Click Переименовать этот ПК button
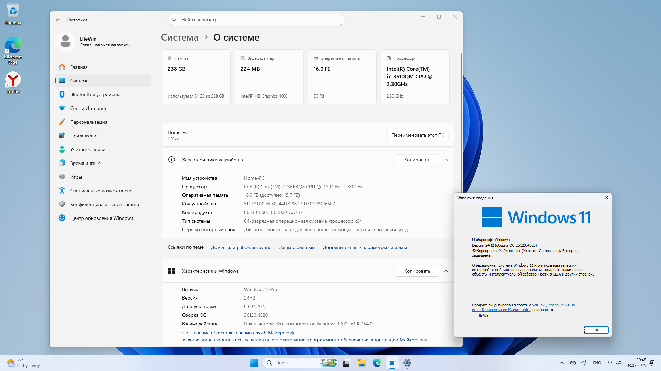Image resolution: width=661 pixels, height=371 pixels. click(418, 135)
